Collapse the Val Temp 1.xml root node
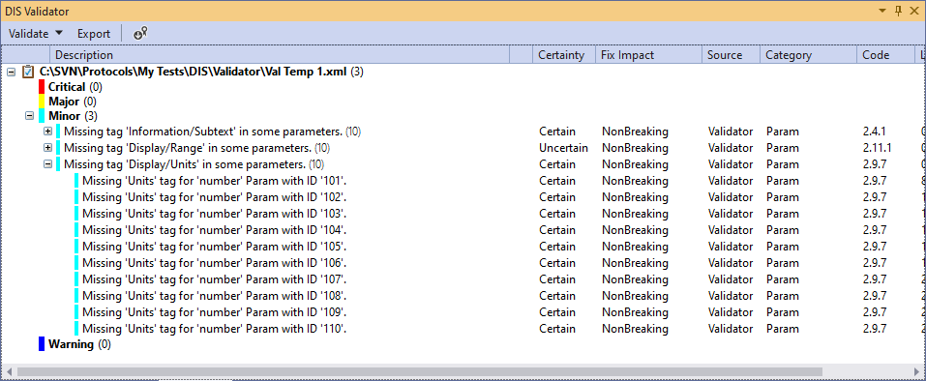The width and height of the screenshot is (926, 381). coord(10,72)
